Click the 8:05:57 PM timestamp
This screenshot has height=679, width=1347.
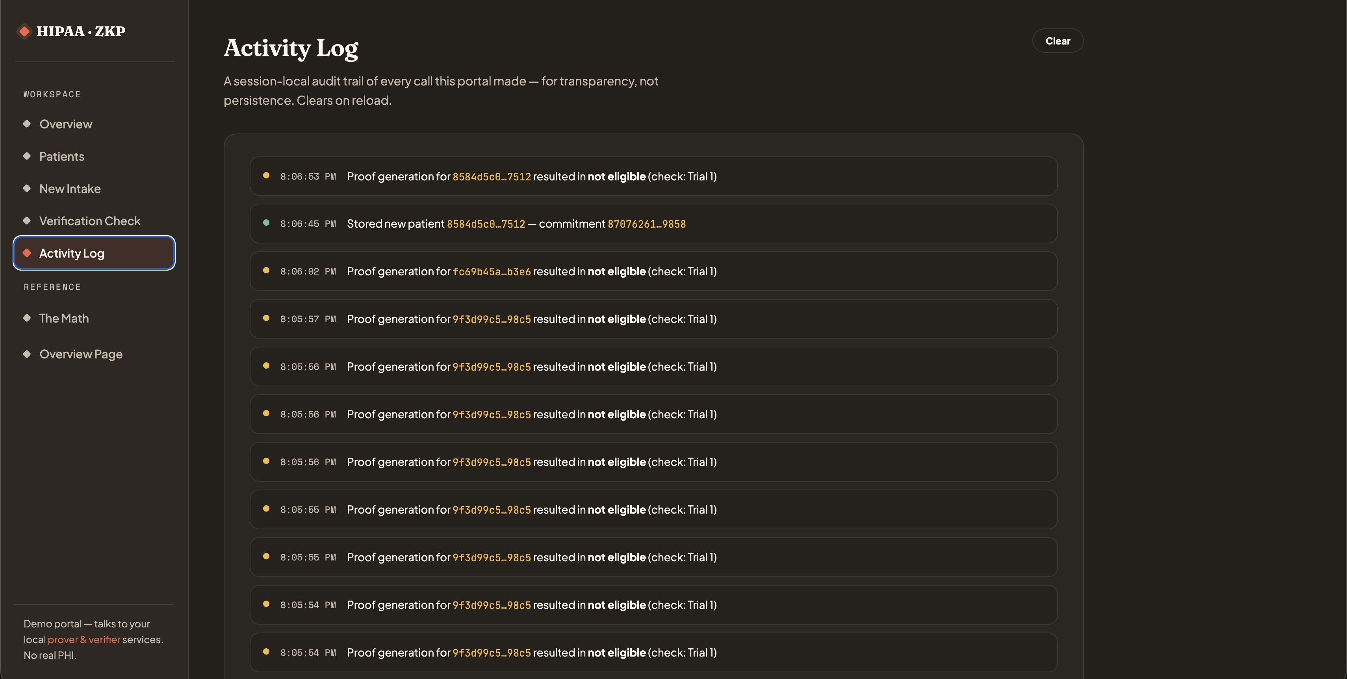click(x=308, y=319)
